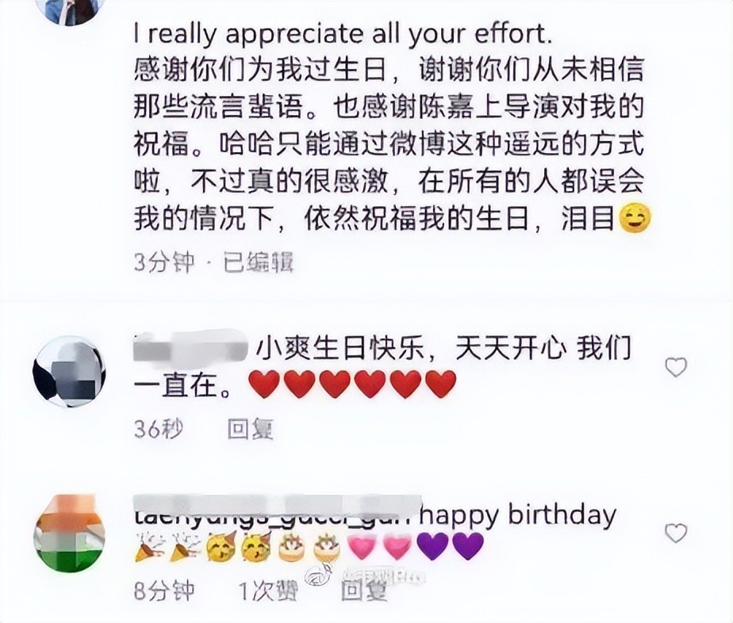Click the 已编辑 edited label
The width and height of the screenshot is (733, 623).
click(x=259, y=262)
